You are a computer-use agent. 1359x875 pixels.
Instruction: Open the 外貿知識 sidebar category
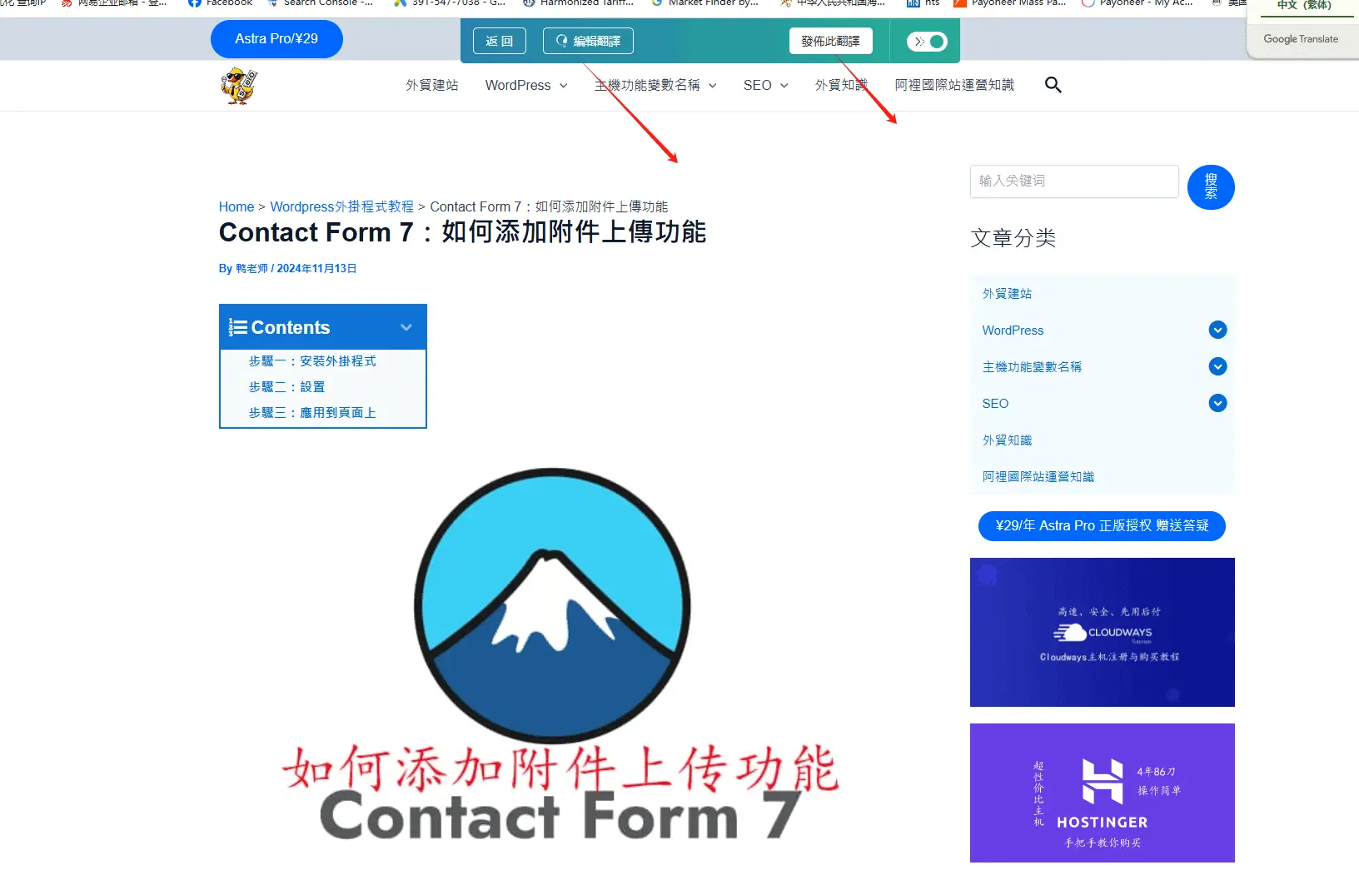(x=1007, y=440)
